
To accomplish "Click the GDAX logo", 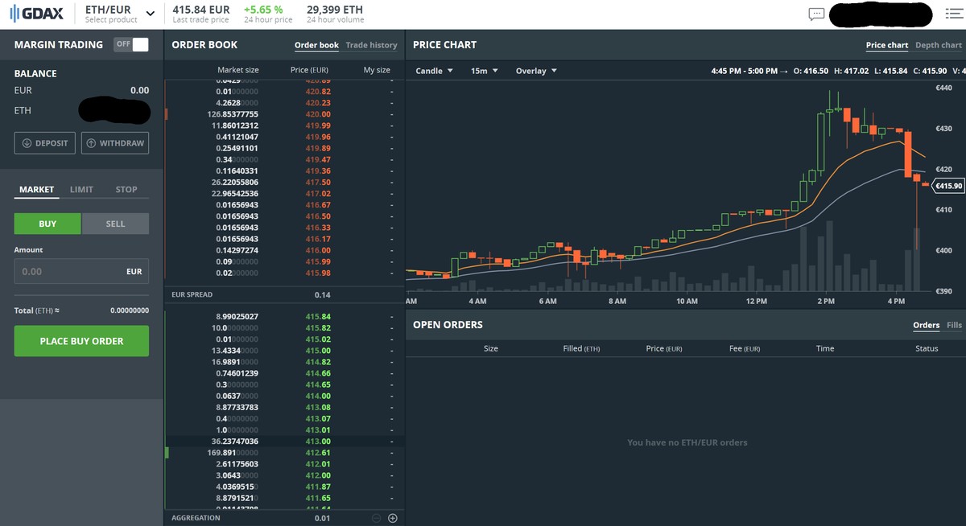I will tap(36, 14).
